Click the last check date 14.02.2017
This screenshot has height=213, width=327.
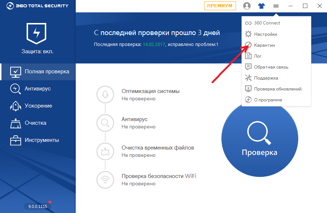pyautogui.click(x=154, y=44)
